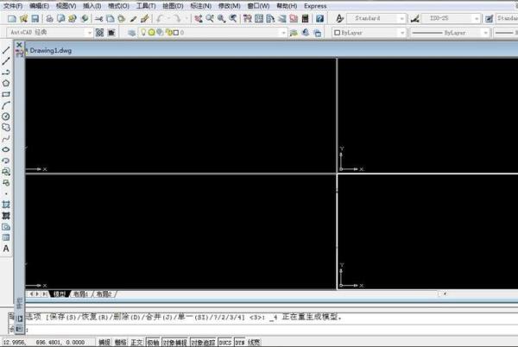Image resolution: width=518 pixels, height=347 pixels.
Task: Click the Match Properties brush icon
Action: tap(133, 18)
